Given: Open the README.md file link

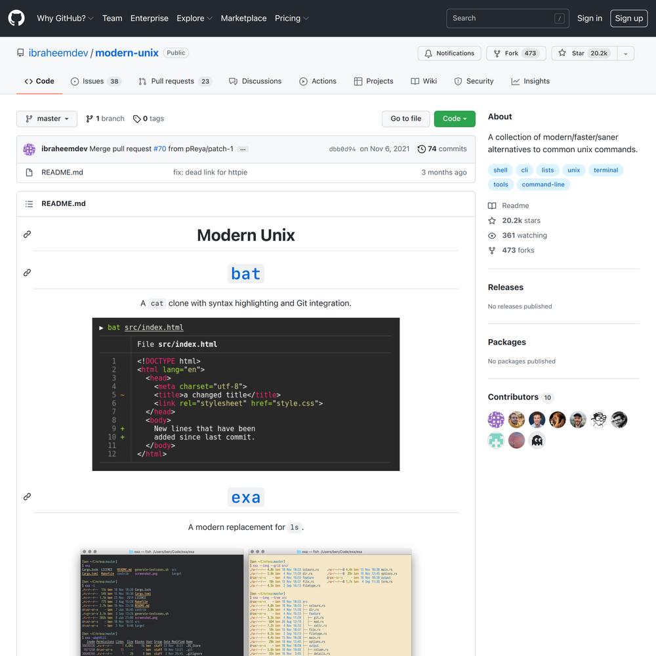Looking at the screenshot, I should click(62, 173).
